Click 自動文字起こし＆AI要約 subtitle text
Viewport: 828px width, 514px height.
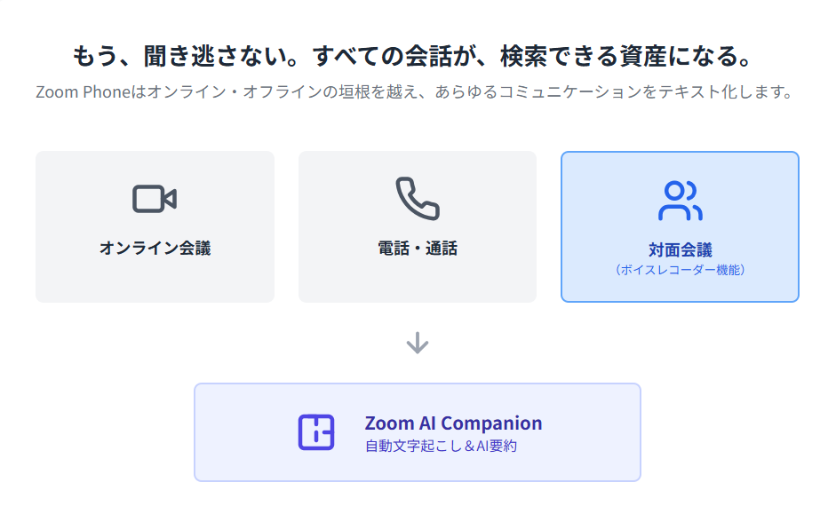(x=441, y=447)
